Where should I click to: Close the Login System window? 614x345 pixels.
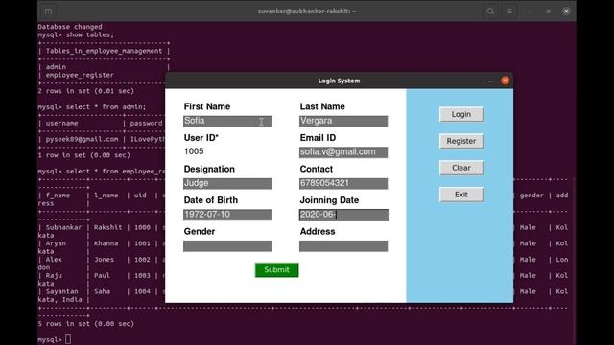point(506,80)
